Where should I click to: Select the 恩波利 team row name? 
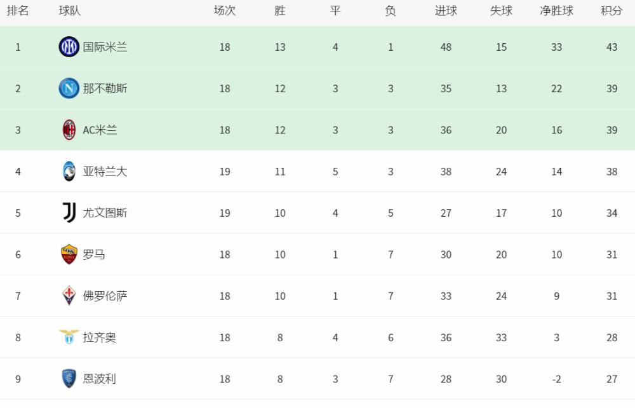click(x=99, y=379)
